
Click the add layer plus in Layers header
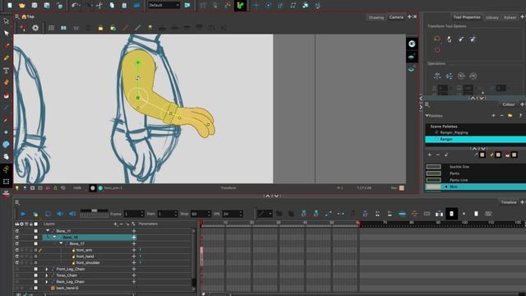click(115, 224)
